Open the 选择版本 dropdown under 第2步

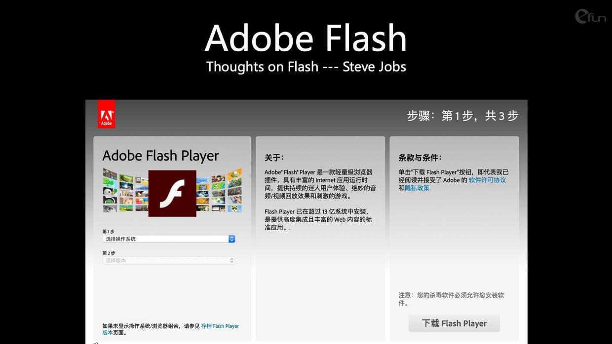169,260
